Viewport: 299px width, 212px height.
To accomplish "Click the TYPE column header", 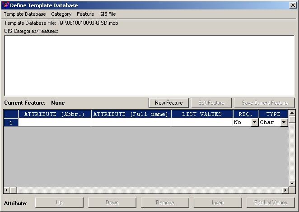I will point(273,114).
